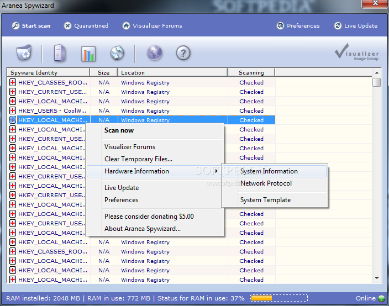Expand HKEY_LOCAL_MACHI entry directly above HKEY_USERS
The image size is (389, 306).
(13, 101)
